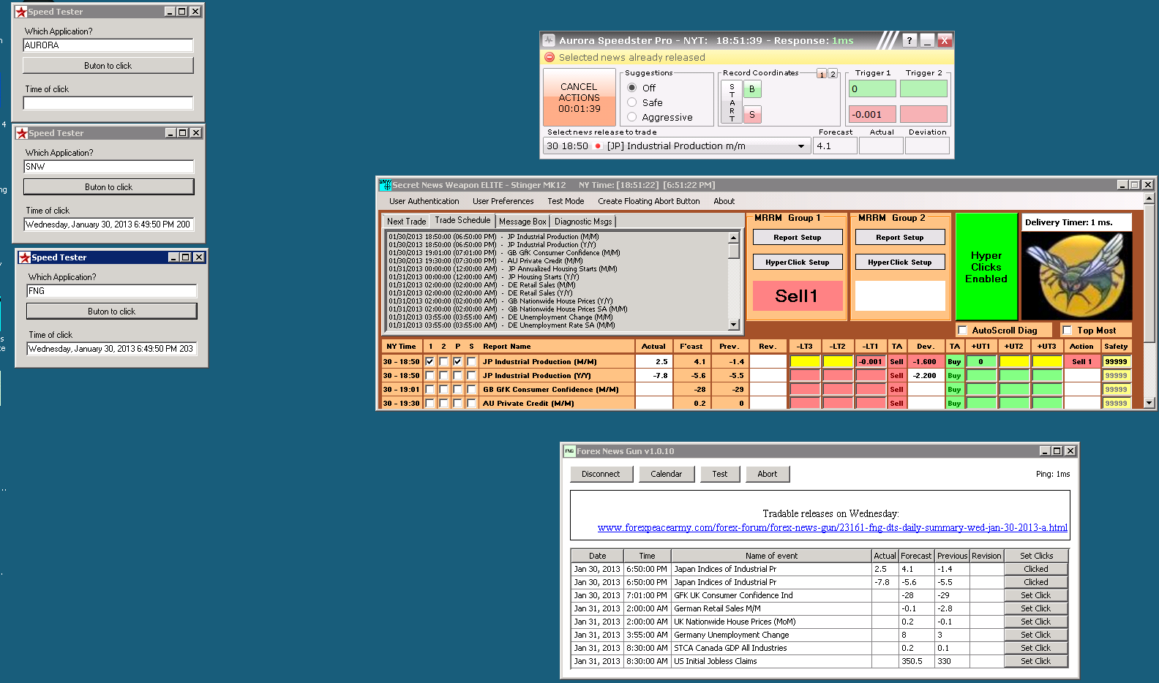Switch to the Diagnostic Msgs tab

click(583, 222)
